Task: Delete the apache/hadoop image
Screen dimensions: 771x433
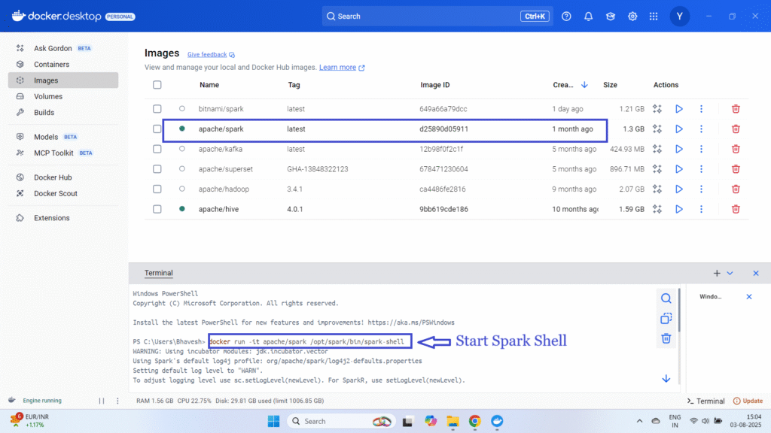Action: [x=736, y=189]
